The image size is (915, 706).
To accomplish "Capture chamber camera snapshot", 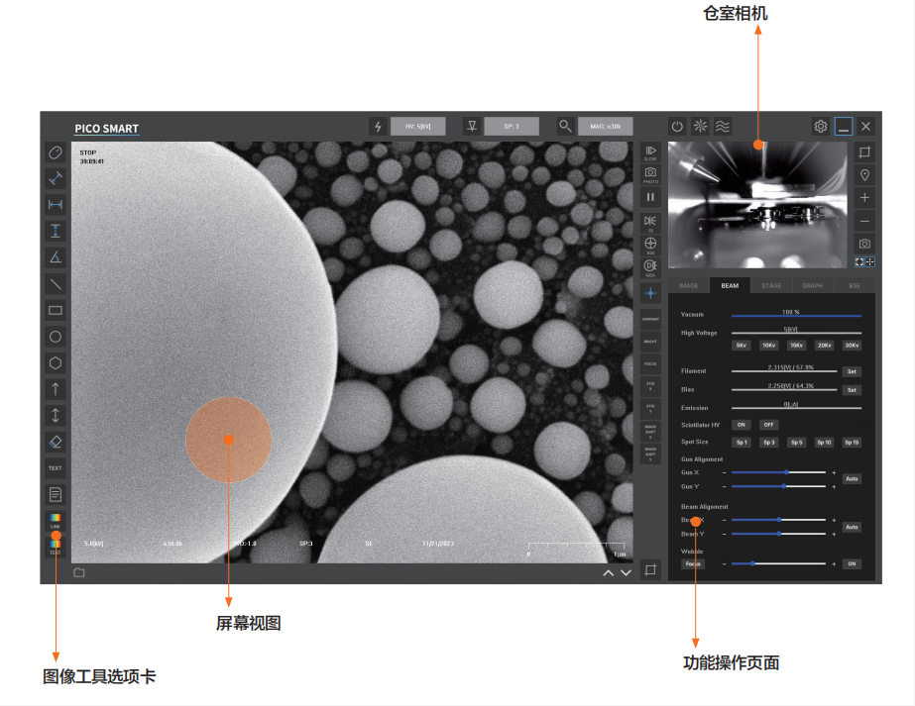I will click(864, 244).
